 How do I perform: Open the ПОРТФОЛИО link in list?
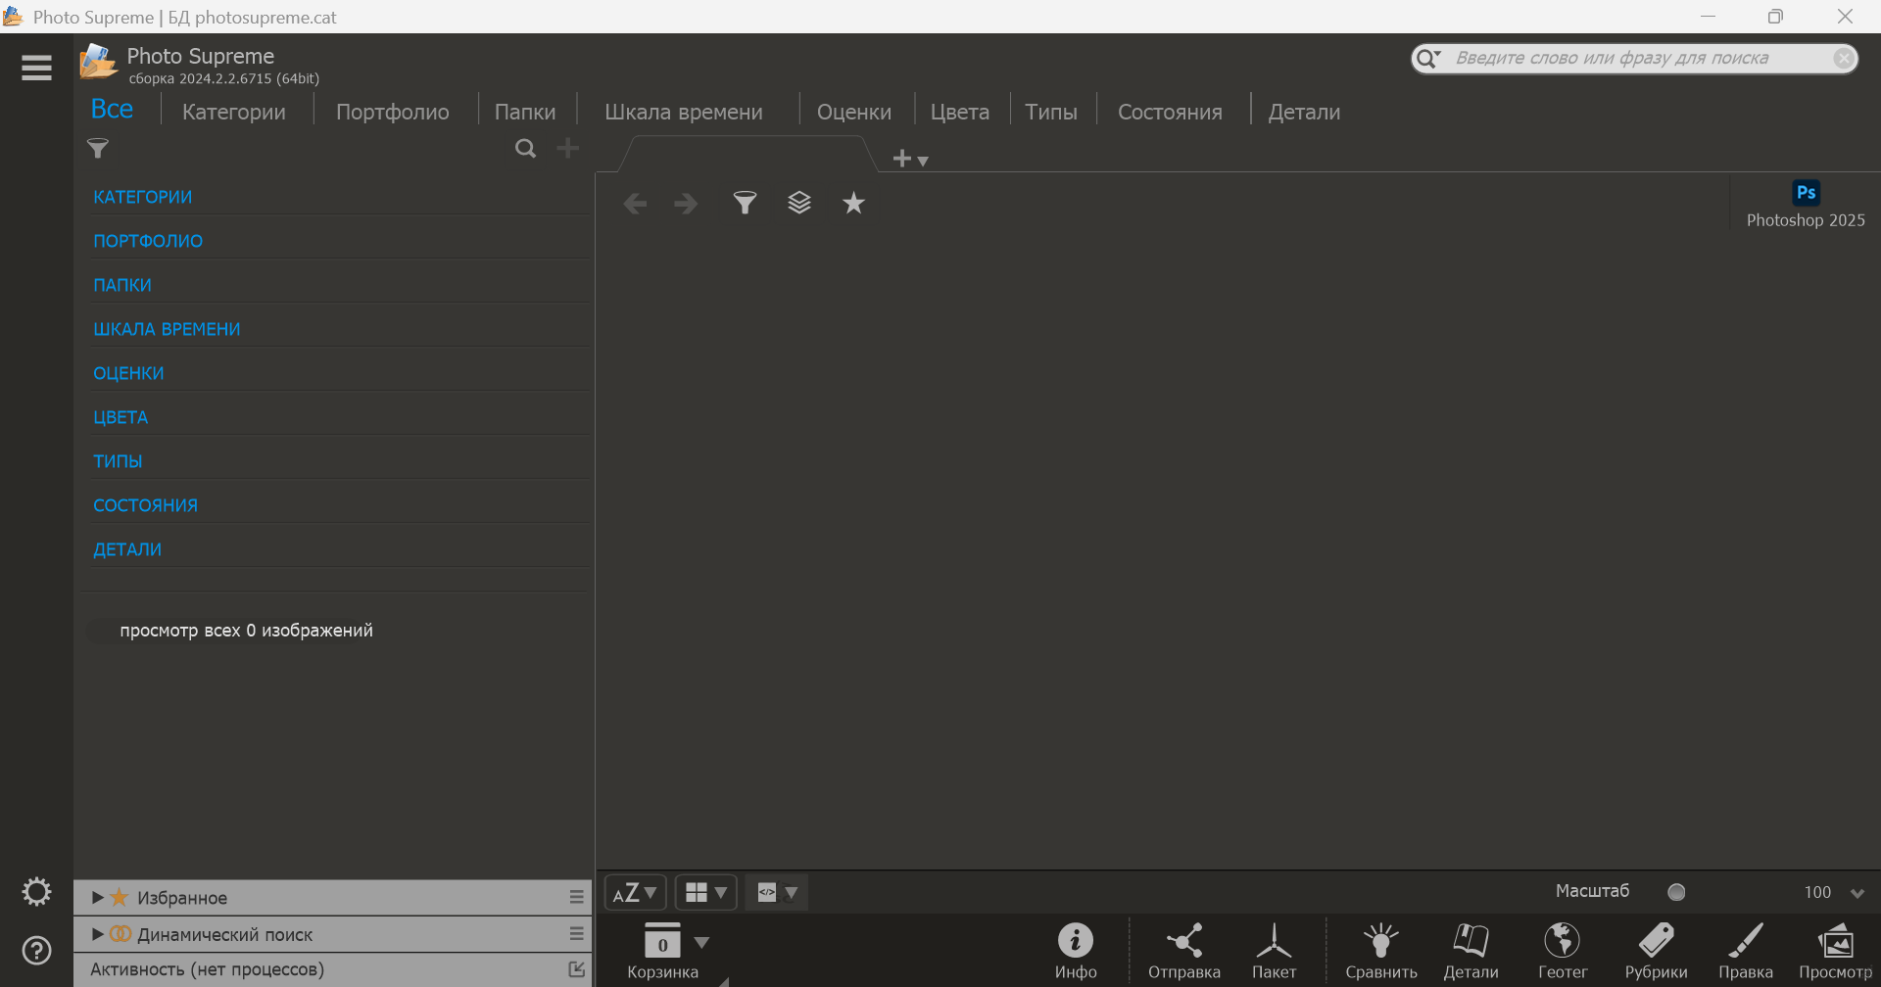tap(148, 241)
